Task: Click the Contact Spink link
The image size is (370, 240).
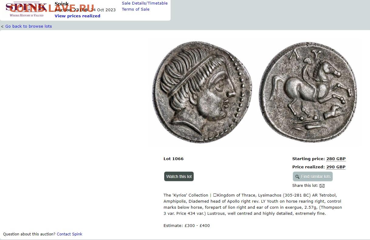Action: click(70, 234)
